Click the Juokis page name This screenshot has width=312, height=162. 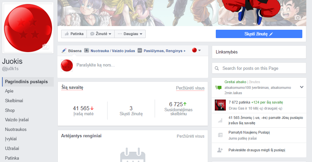click(12, 61)
